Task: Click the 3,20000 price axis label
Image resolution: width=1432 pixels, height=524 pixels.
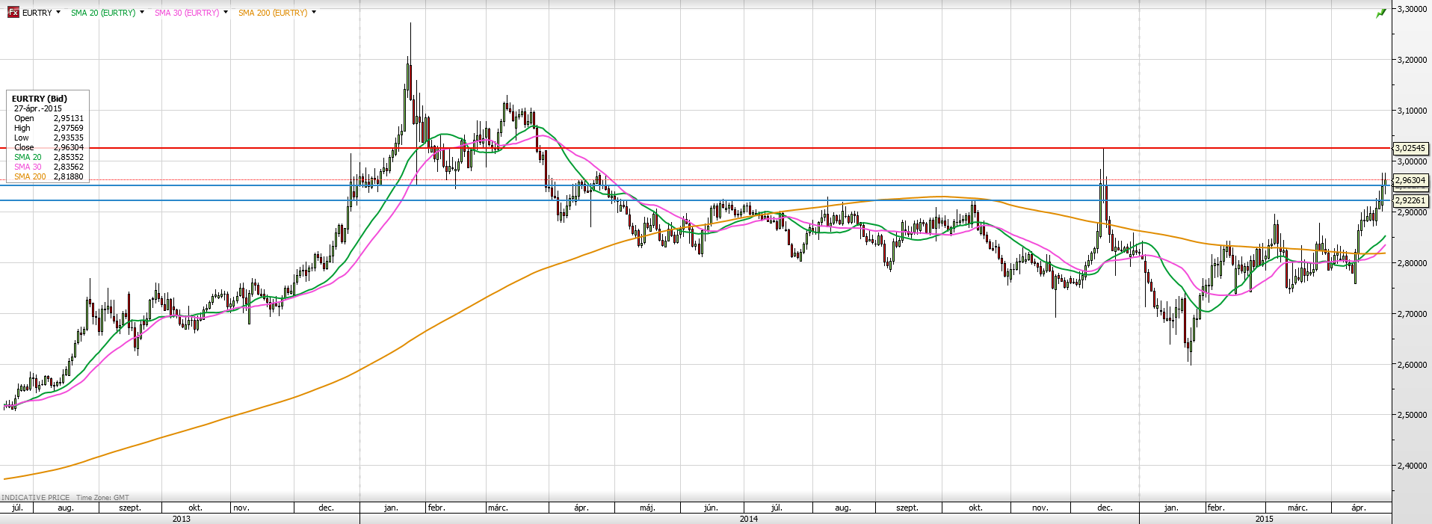Action: pos(1412,60)
